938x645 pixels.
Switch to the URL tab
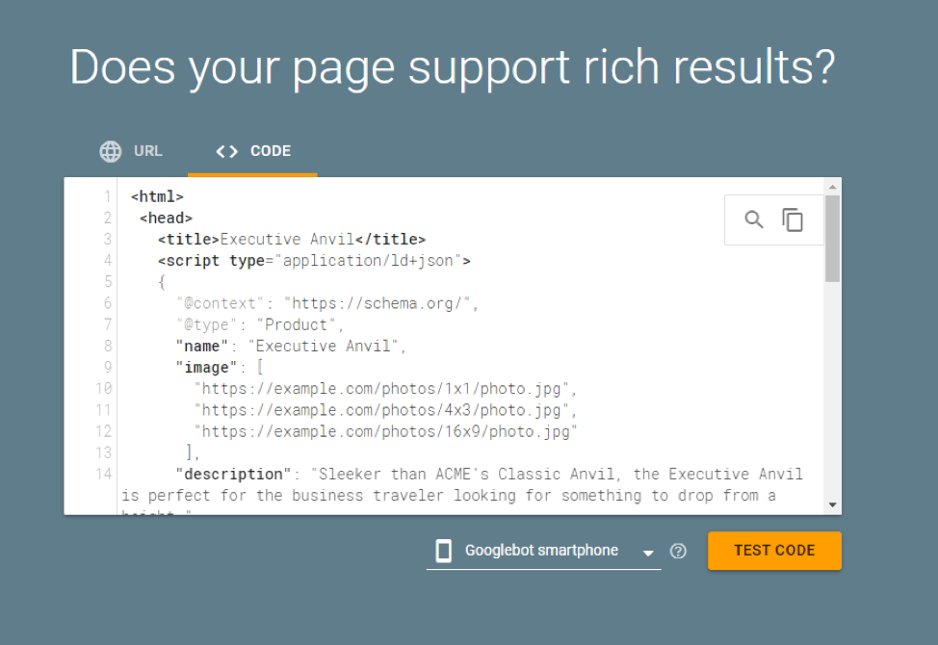(x=131, y=151)
